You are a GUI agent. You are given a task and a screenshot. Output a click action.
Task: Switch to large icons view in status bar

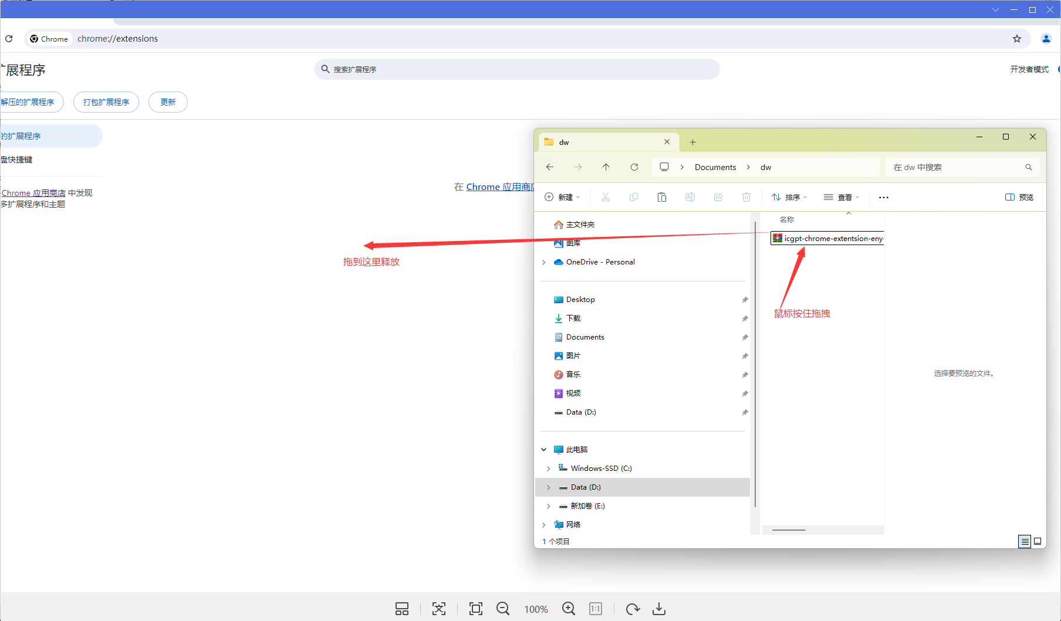1038,541
